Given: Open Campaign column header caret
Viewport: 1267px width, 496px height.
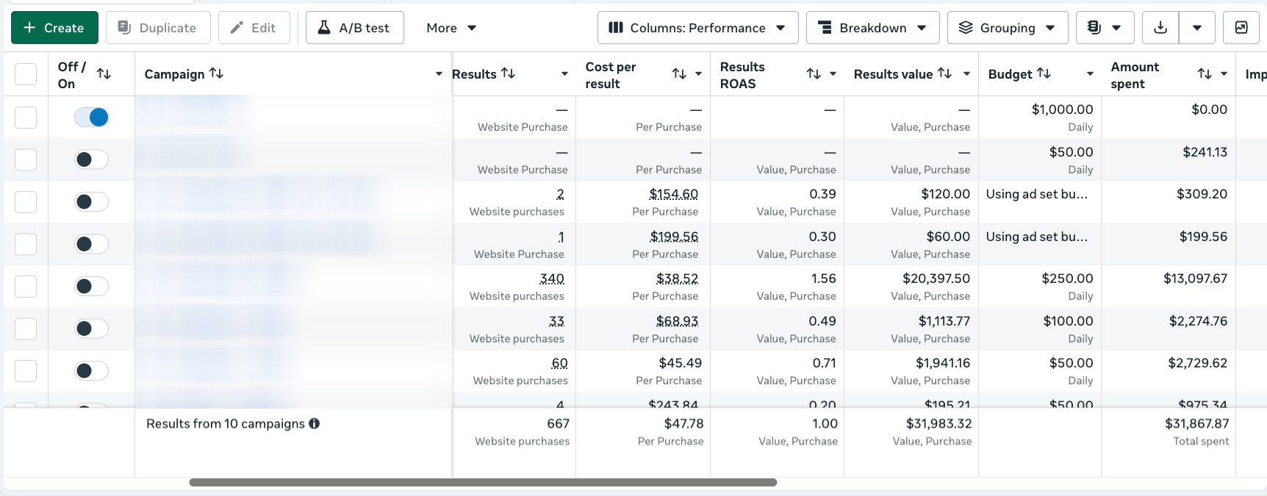Looking at the screenshot, I should (439, 73).
